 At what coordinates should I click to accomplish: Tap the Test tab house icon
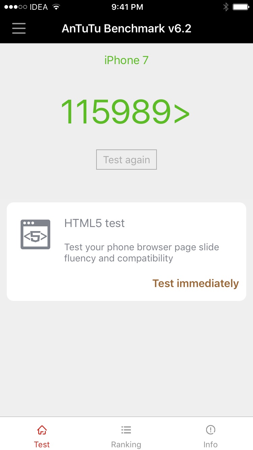pos(42,430)
